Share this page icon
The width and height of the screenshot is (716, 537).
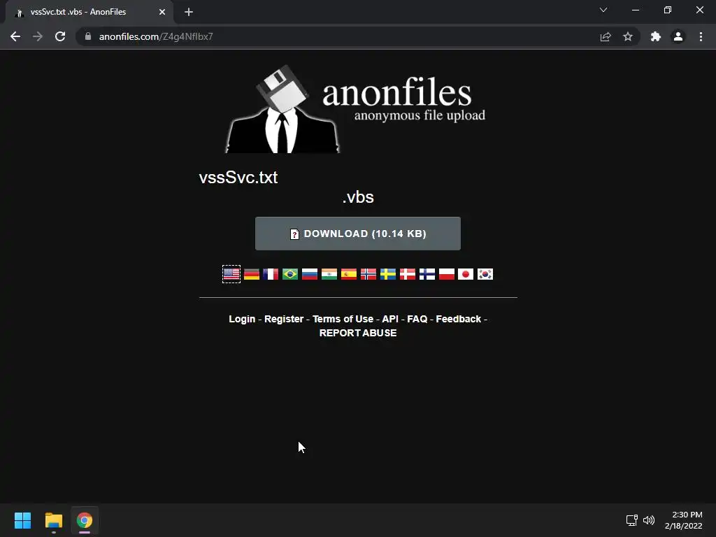coord(606,36)
